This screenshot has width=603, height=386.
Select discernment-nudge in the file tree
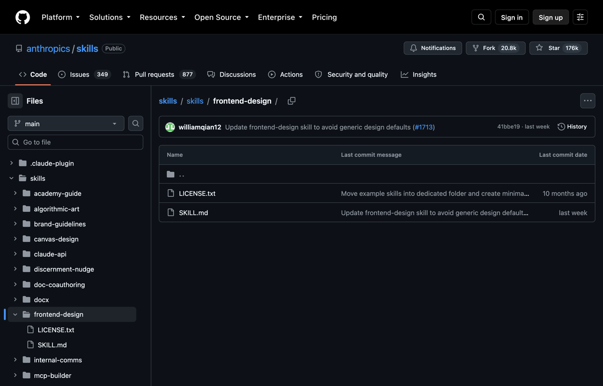[64, 269]
